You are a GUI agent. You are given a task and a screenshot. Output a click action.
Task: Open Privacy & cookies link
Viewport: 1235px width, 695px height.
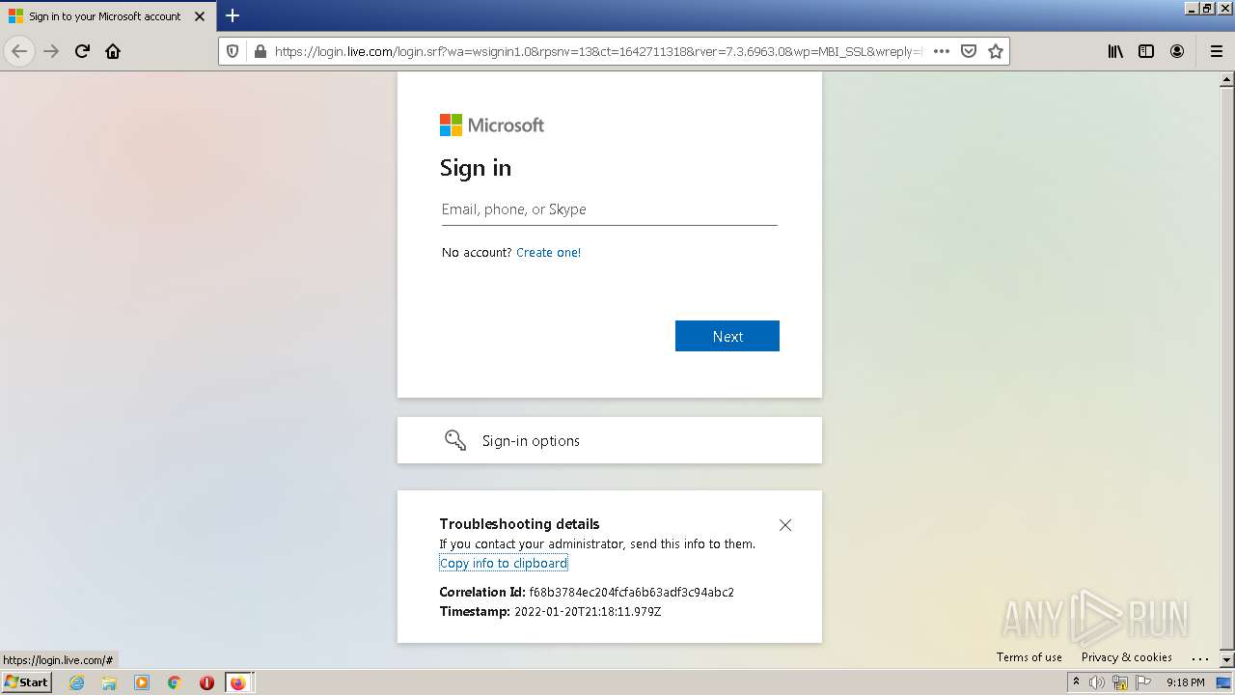point(1127,657)
